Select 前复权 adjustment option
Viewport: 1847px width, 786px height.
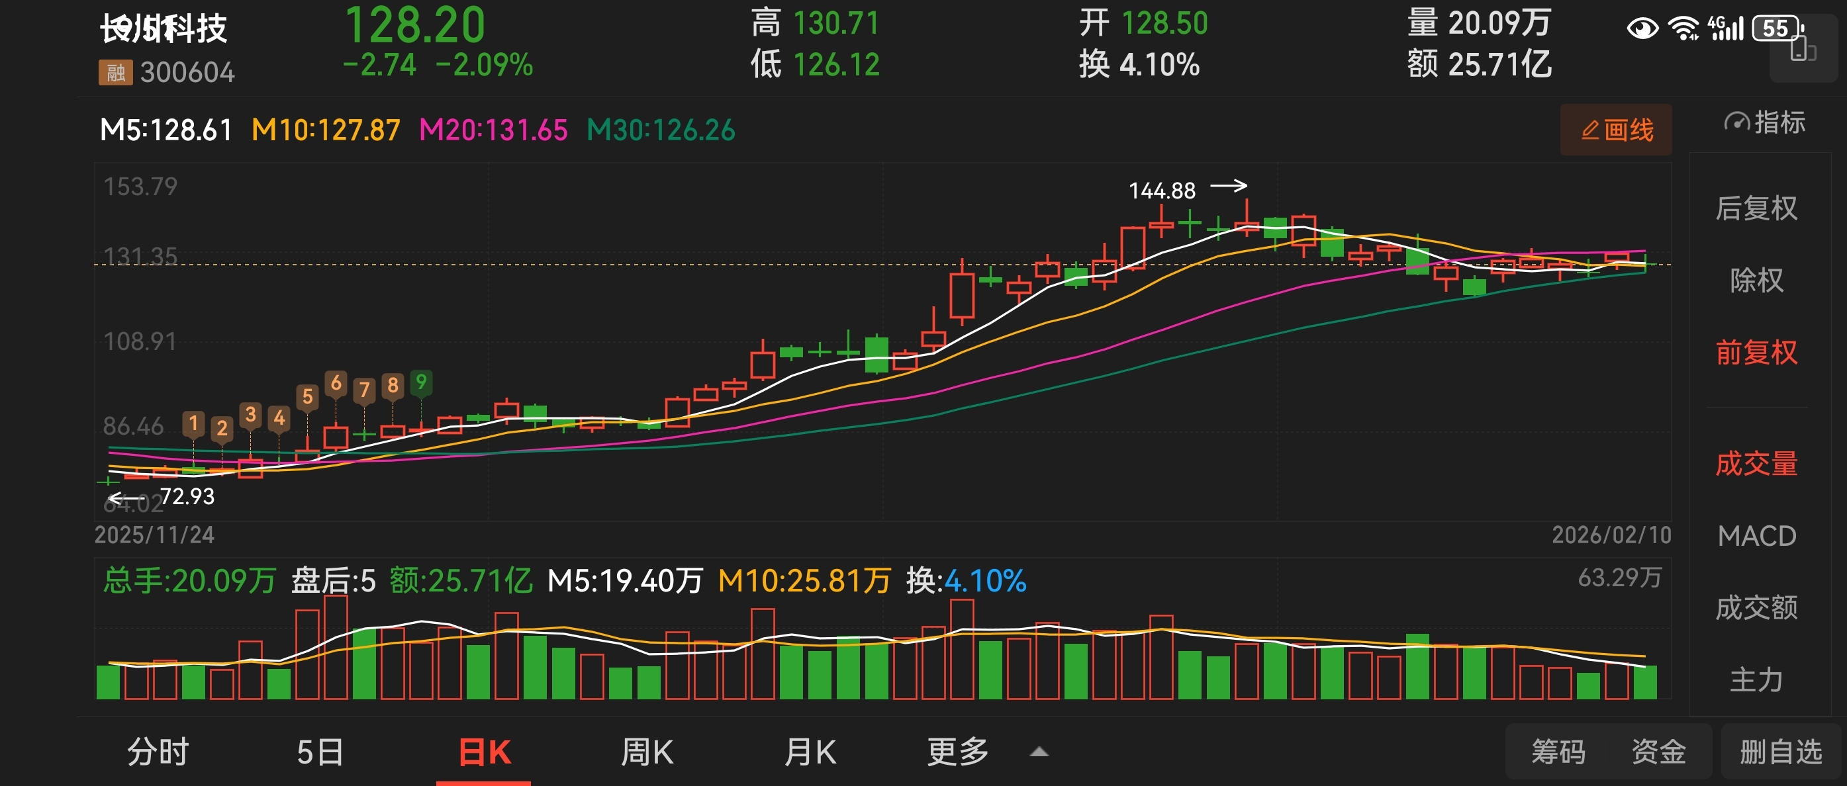(x=1756, y=353)
